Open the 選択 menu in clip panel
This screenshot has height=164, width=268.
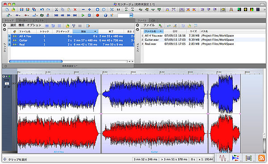point(13,25)
